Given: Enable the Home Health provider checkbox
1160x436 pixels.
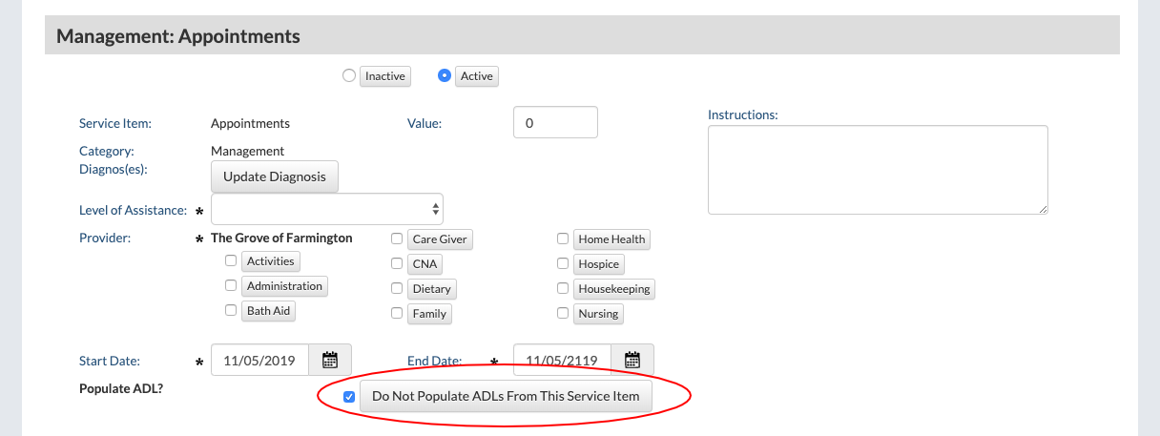Looking at the screenshot, I should (x=564, y=239).
